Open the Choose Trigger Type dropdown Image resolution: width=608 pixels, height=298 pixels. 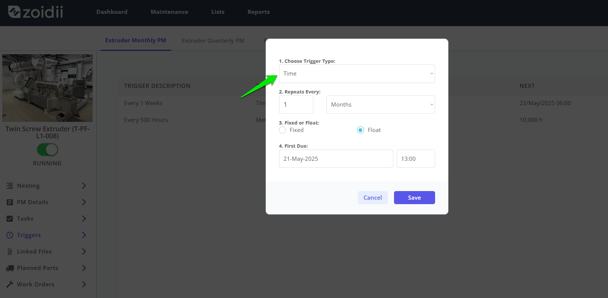pyautogui.click(x=357, y=74)
